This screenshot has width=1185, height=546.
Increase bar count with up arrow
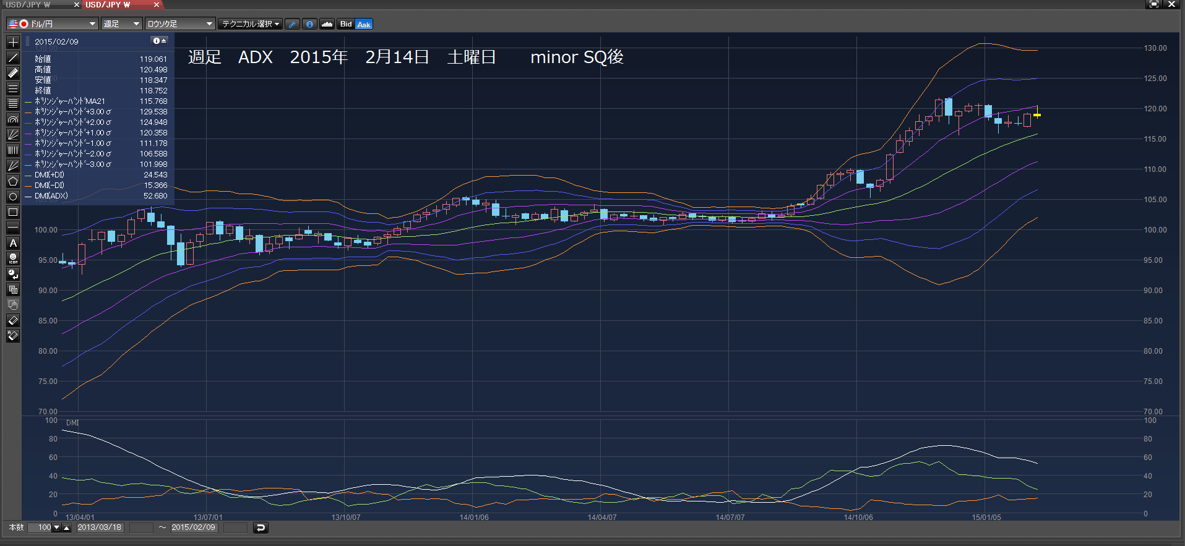click(x=67, y=527)
